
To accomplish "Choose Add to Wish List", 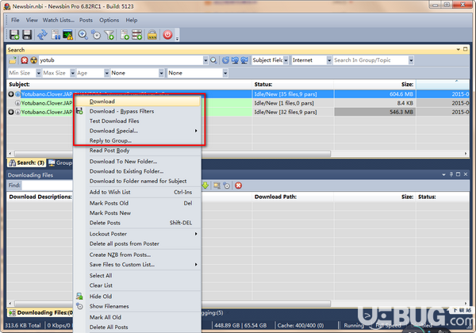I will pyautogui.click(x=137, y=193).
